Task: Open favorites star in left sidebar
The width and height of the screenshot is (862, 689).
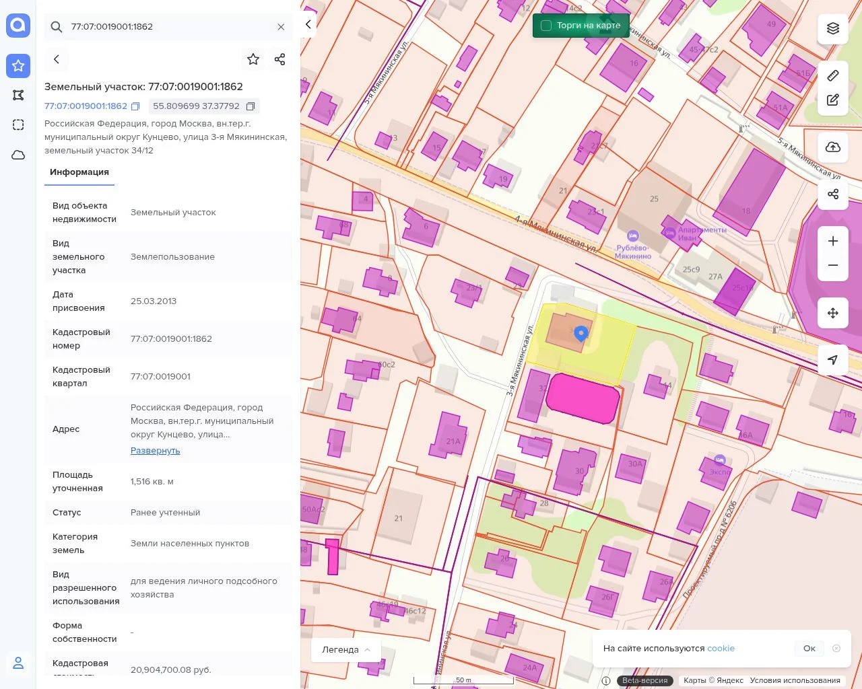Action: [18, 65]
